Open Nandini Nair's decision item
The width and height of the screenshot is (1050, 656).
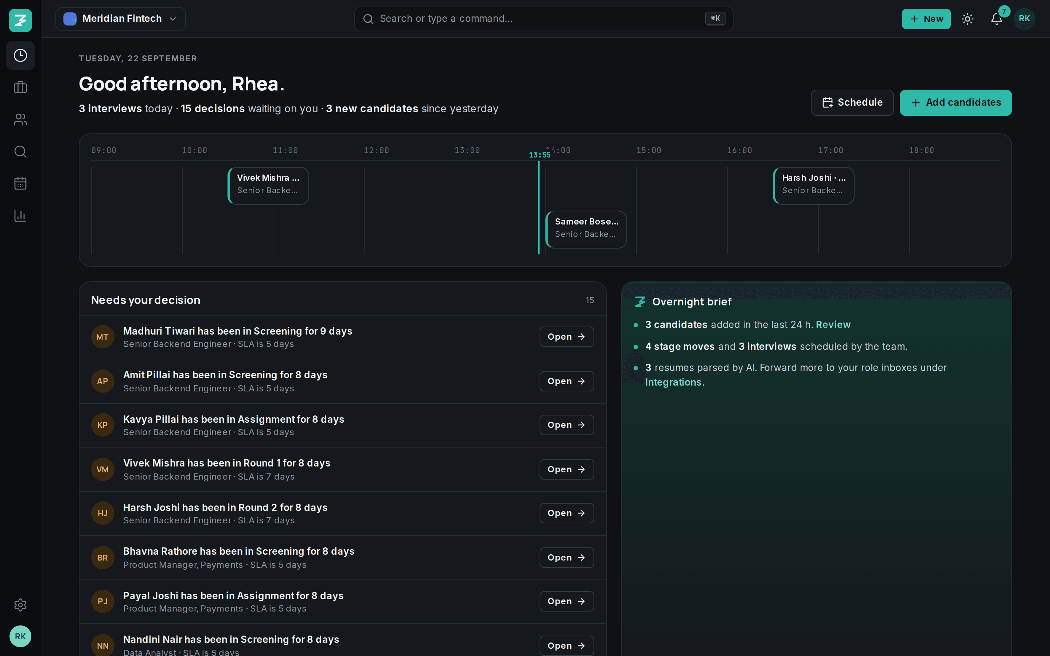(x=567, y=645)
